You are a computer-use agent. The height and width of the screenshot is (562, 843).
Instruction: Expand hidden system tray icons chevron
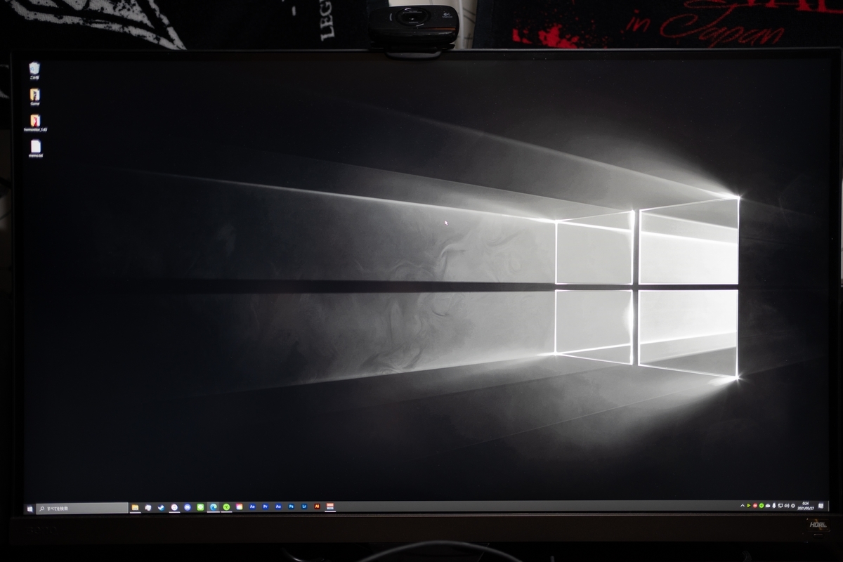[x=743, y=506]
